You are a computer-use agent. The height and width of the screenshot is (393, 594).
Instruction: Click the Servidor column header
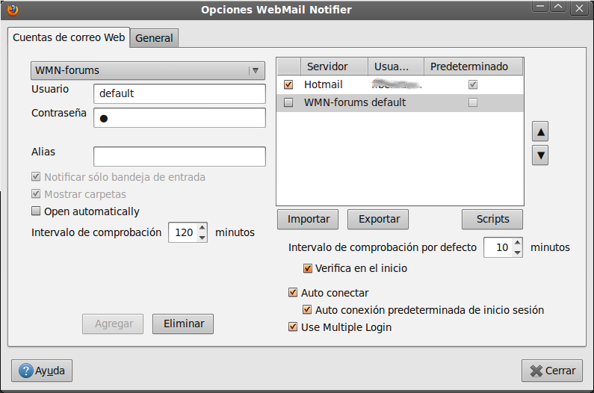[335, 66]
